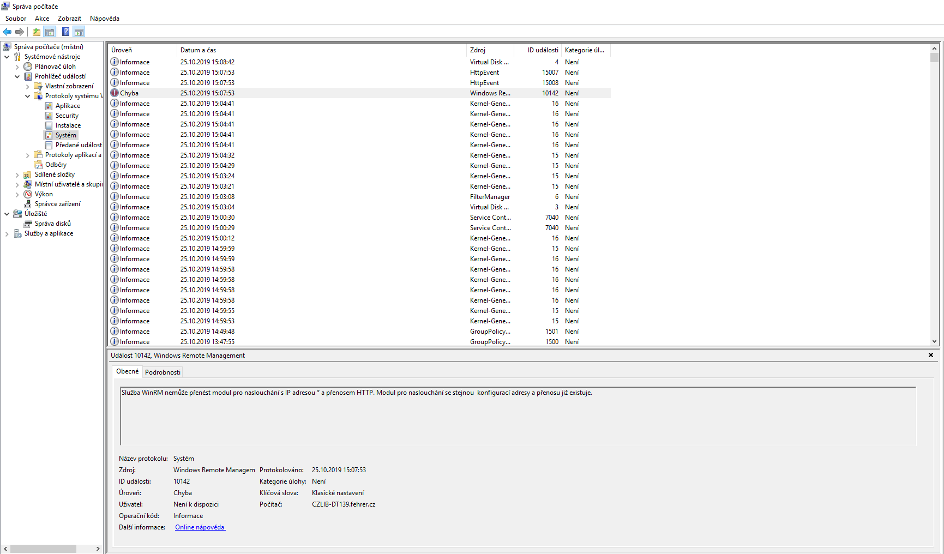Expand the Plánovač úloh node
944x554 pixels.
coord(17,67)
